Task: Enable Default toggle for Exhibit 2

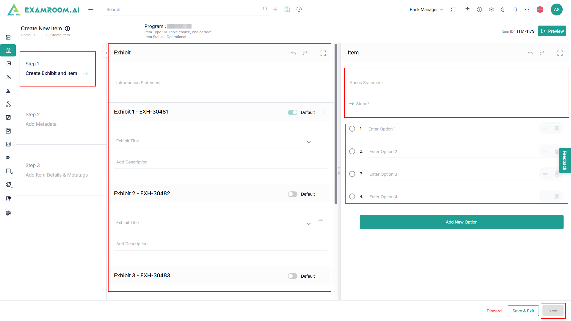Action: [292, 194]
